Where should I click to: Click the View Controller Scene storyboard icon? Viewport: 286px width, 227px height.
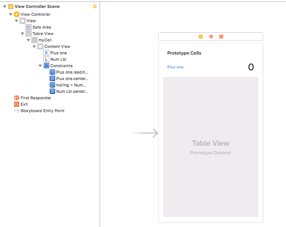pos(11,7)
